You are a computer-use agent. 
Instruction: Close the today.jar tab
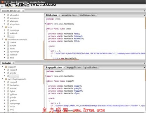[x=13, y=63]
